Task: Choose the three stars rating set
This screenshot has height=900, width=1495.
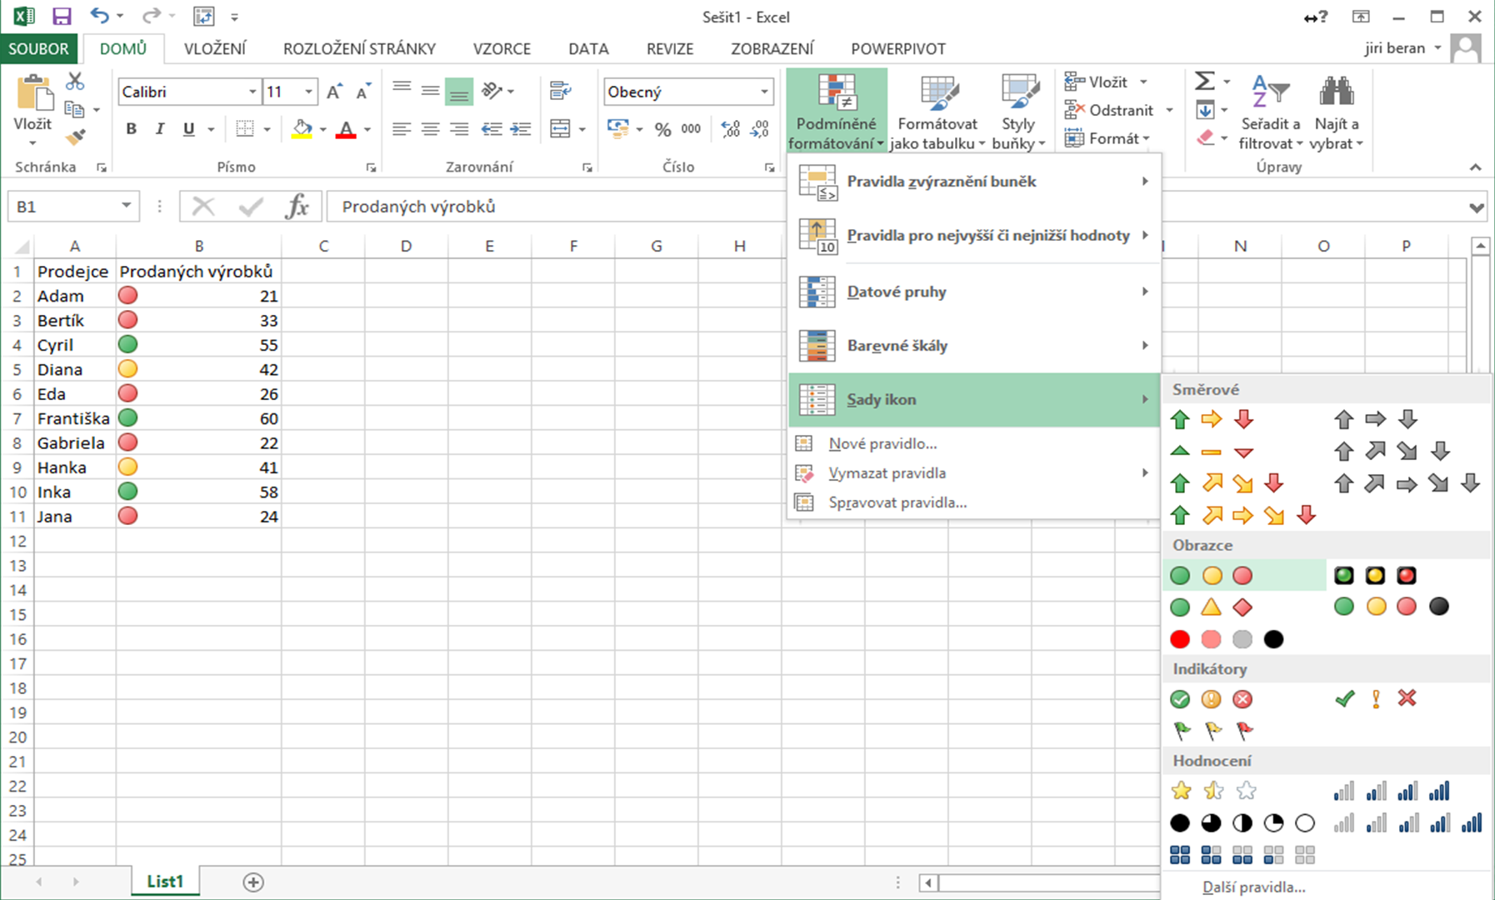Action: click(1212, 790)
